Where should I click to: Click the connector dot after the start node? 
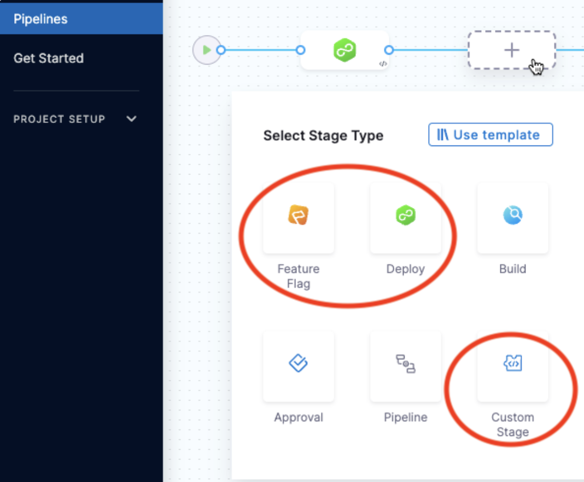click(221, 50)
